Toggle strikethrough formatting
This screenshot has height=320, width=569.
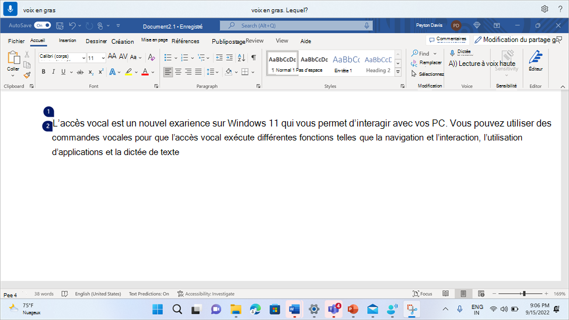[80, 72]
